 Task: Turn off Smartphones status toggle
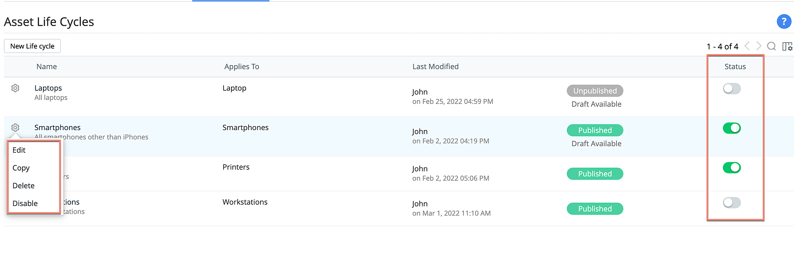pyautogui.click(x=732, y=128)
